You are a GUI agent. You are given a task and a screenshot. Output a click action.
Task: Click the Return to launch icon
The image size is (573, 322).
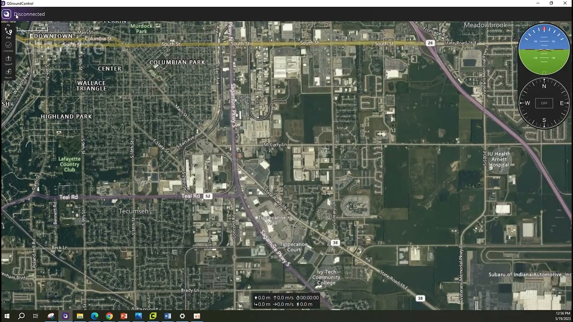[x=9, y=73]
